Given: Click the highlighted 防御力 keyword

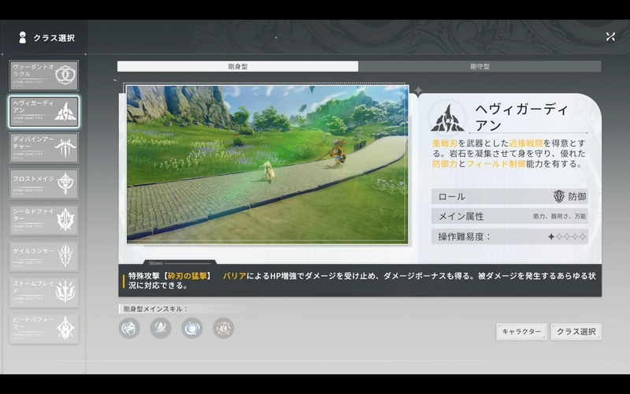Looking at the screenshot, I should (445, 164).
